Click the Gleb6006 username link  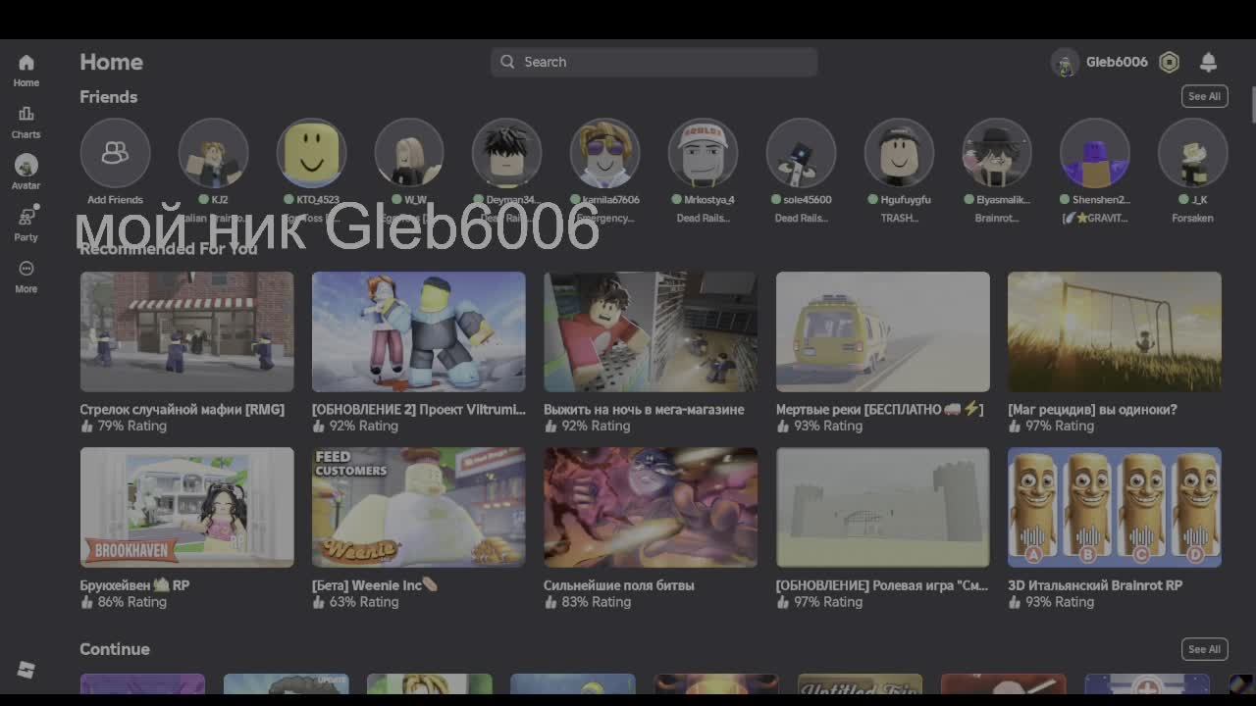(x=1117, y=62)
